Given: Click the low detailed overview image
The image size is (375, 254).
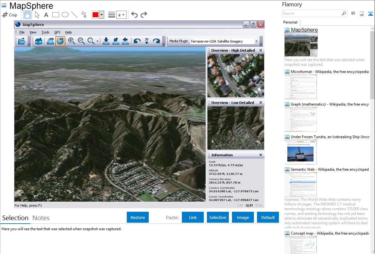Looking at the screenshot, I should [x=236, y=128].
